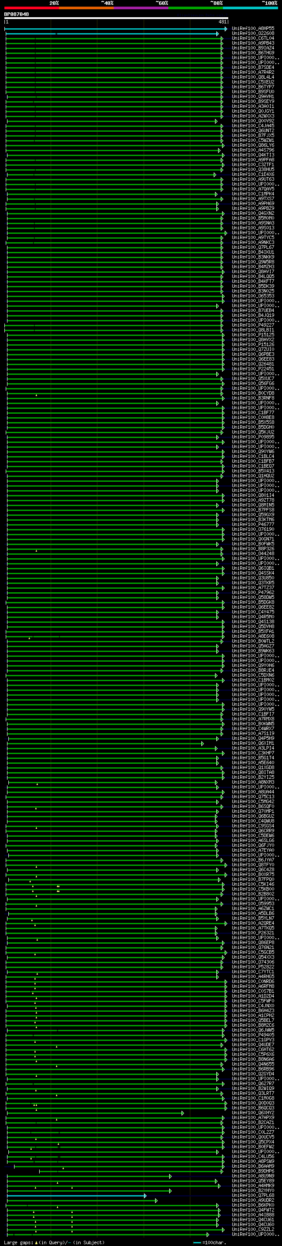Select the UniRef100_O59953 label

pyautogui.click(x=253, y=903)
